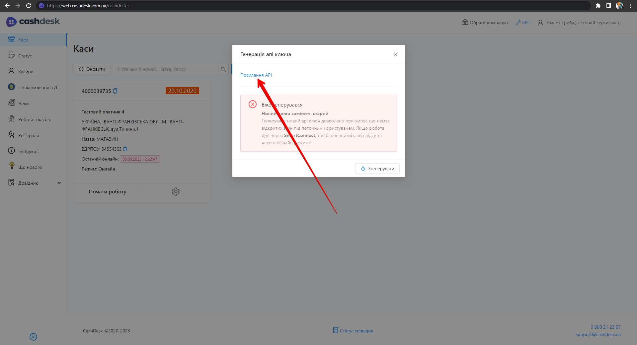Image resolution: width=637 pixels, height=345 pixels.
Task: Open the Смарт Трейд user menu
Action: [x=579, y=23]
